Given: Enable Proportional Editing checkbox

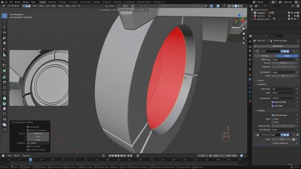Looking at the screenshot, I should coord(28,150).
